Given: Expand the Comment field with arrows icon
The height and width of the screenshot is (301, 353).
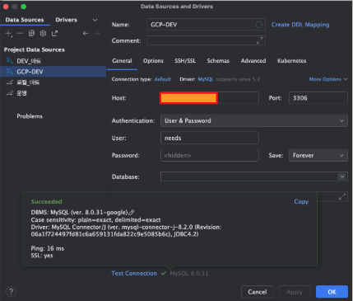Looking at the screenshot, I should 259,40.
